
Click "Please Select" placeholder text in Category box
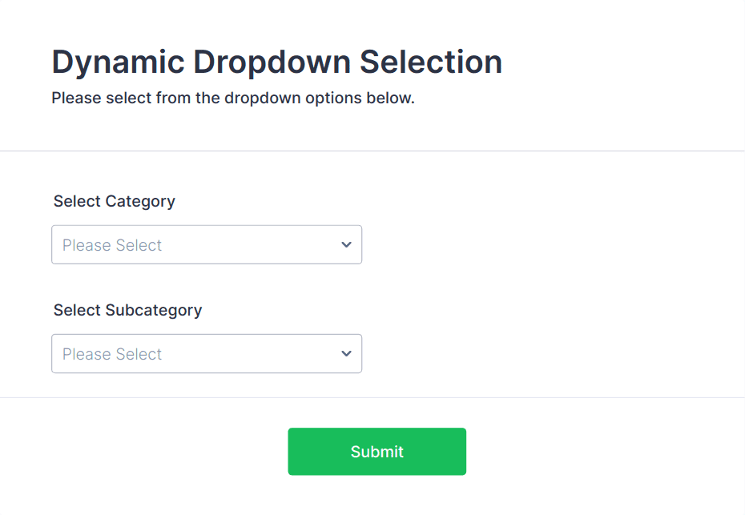click(x=112, y=245)
